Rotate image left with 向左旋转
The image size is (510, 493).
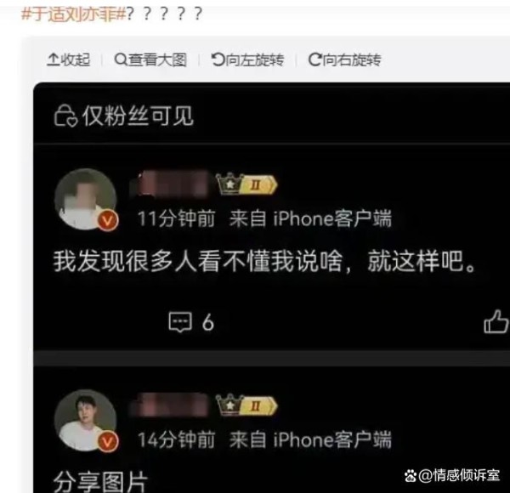point(247,59)
